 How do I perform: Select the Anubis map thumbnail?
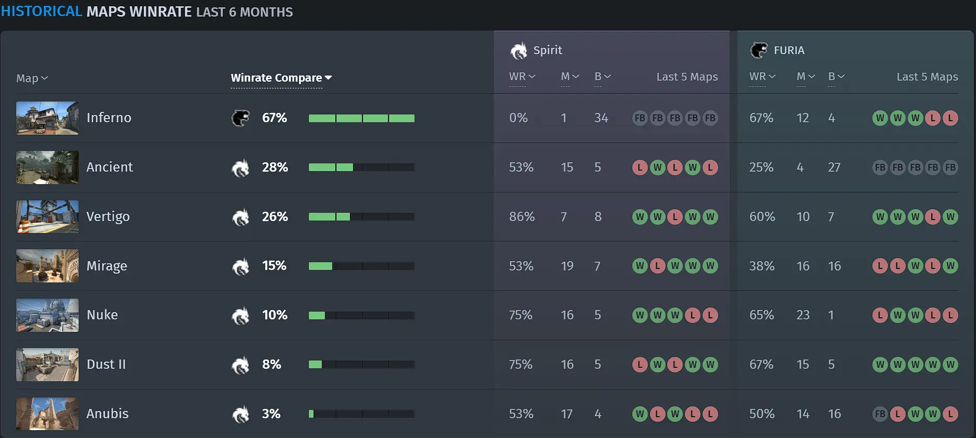(47, 414)
